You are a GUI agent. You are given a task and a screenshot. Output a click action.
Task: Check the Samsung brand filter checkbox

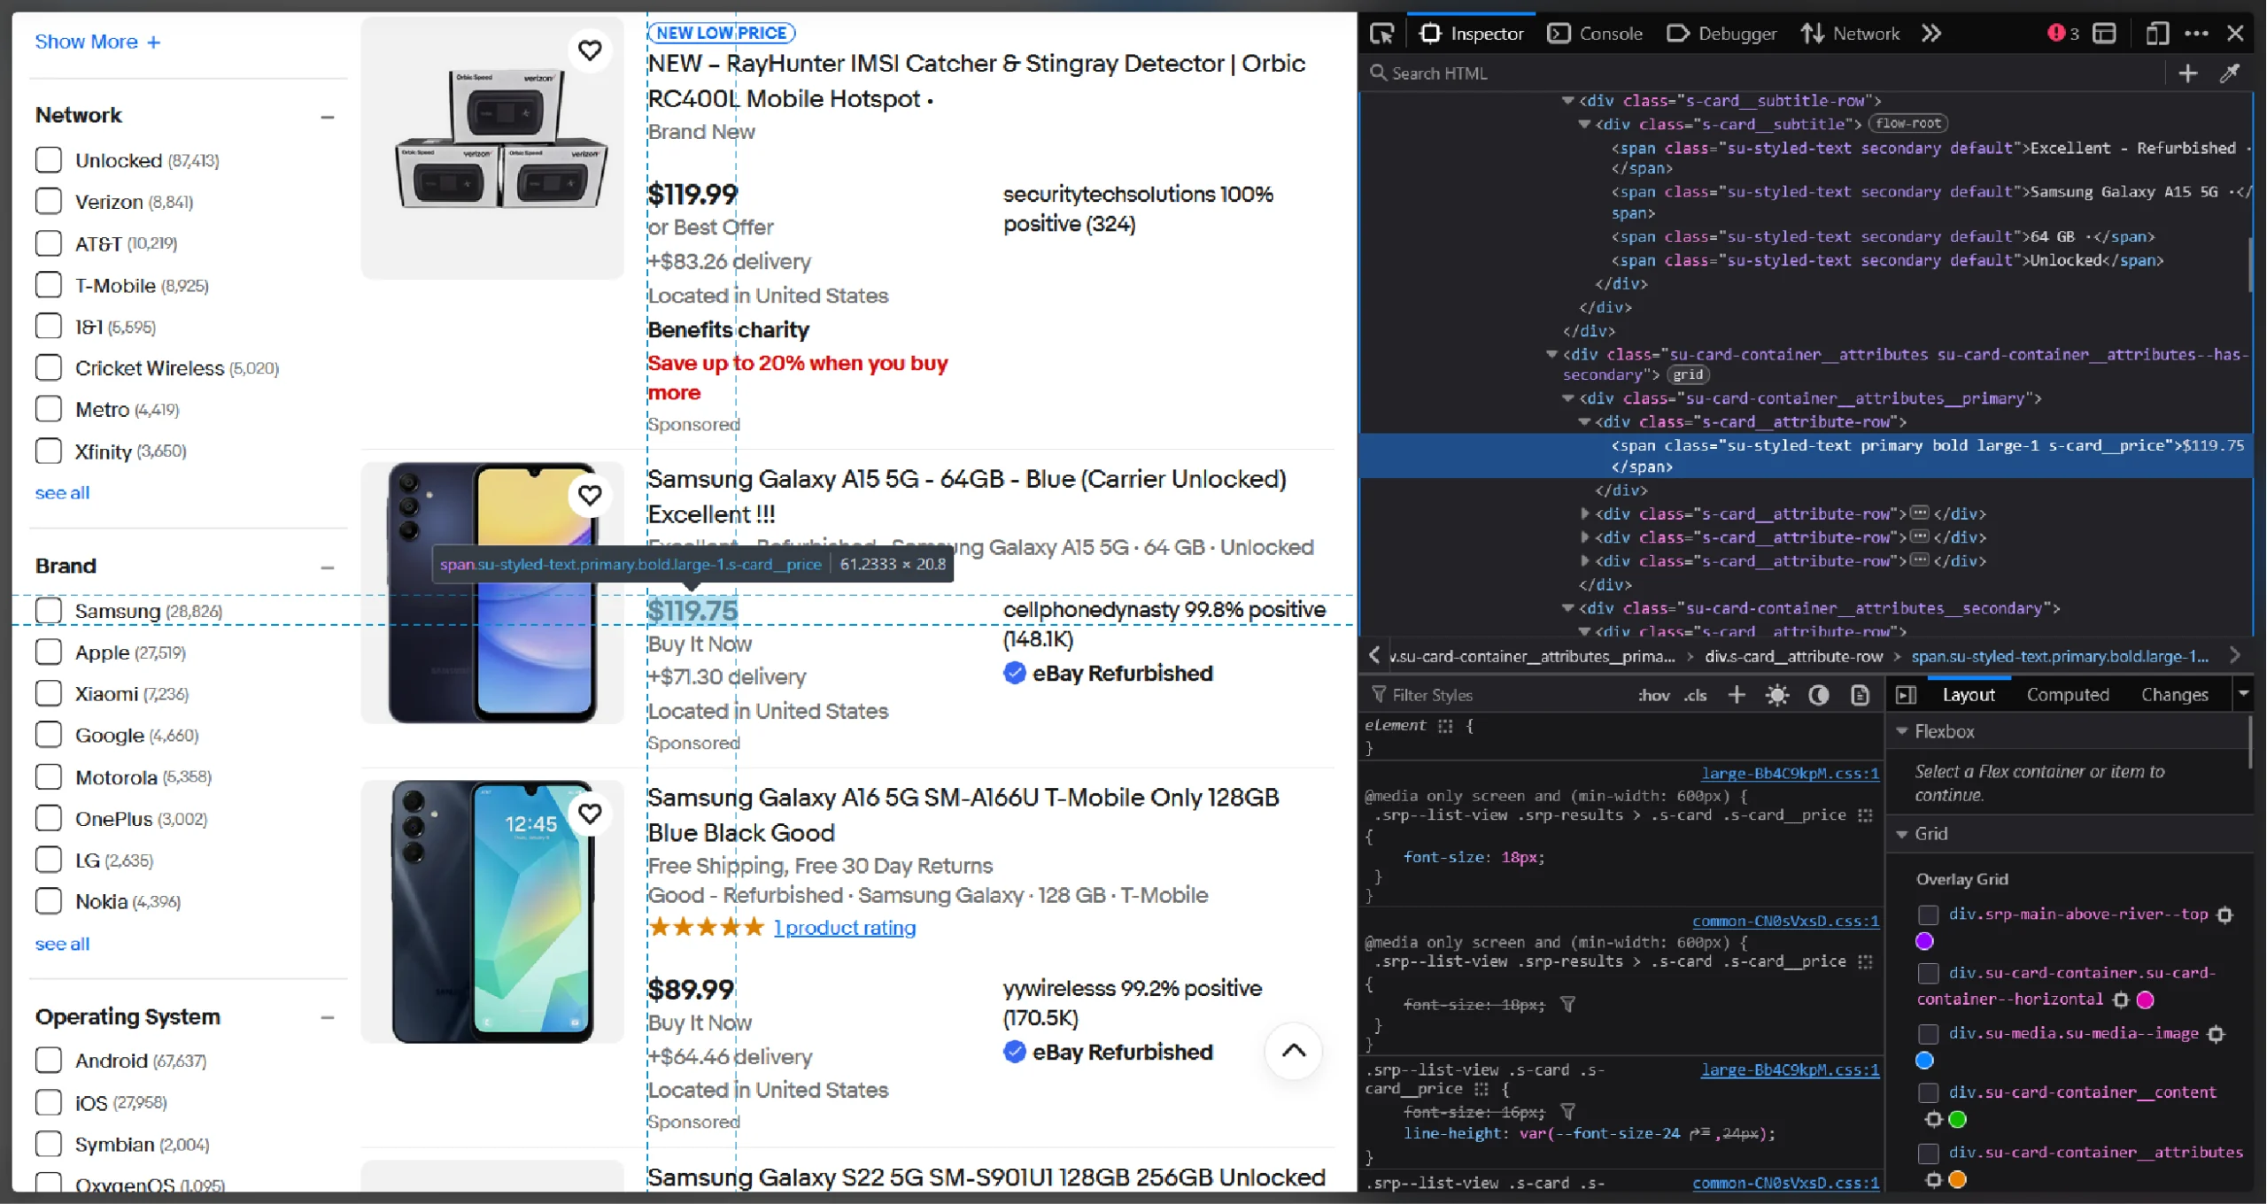49,610
